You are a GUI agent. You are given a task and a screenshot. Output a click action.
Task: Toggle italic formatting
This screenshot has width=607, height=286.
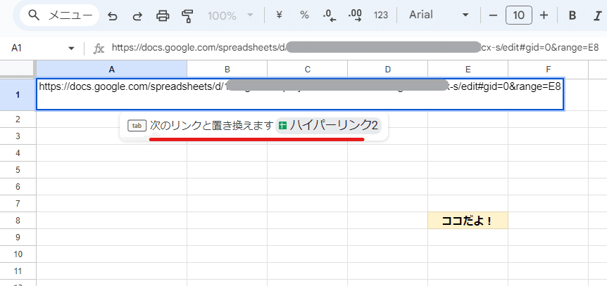597,15
